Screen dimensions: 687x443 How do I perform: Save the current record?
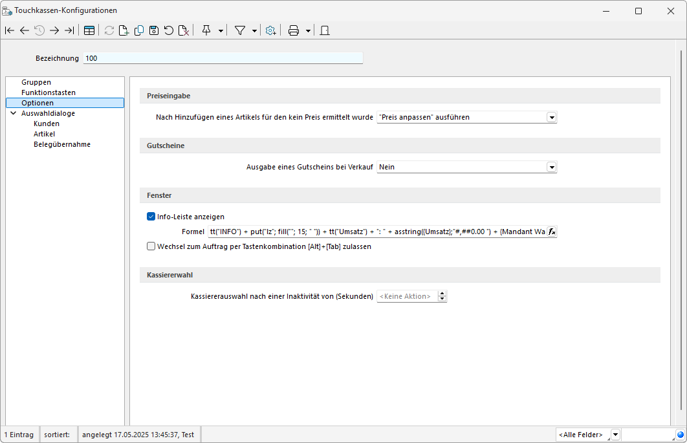pos(154,30)
